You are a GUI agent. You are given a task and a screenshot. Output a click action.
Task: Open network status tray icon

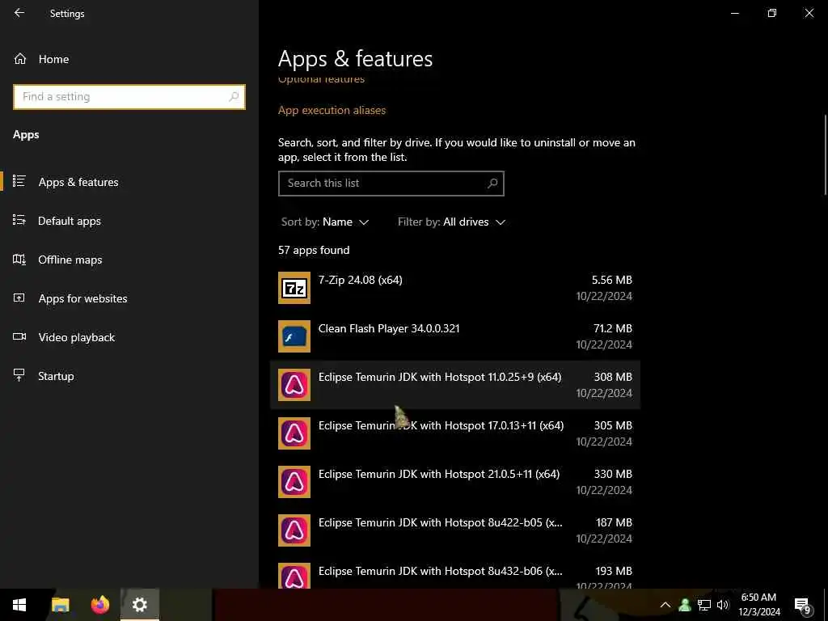[704, 605]
